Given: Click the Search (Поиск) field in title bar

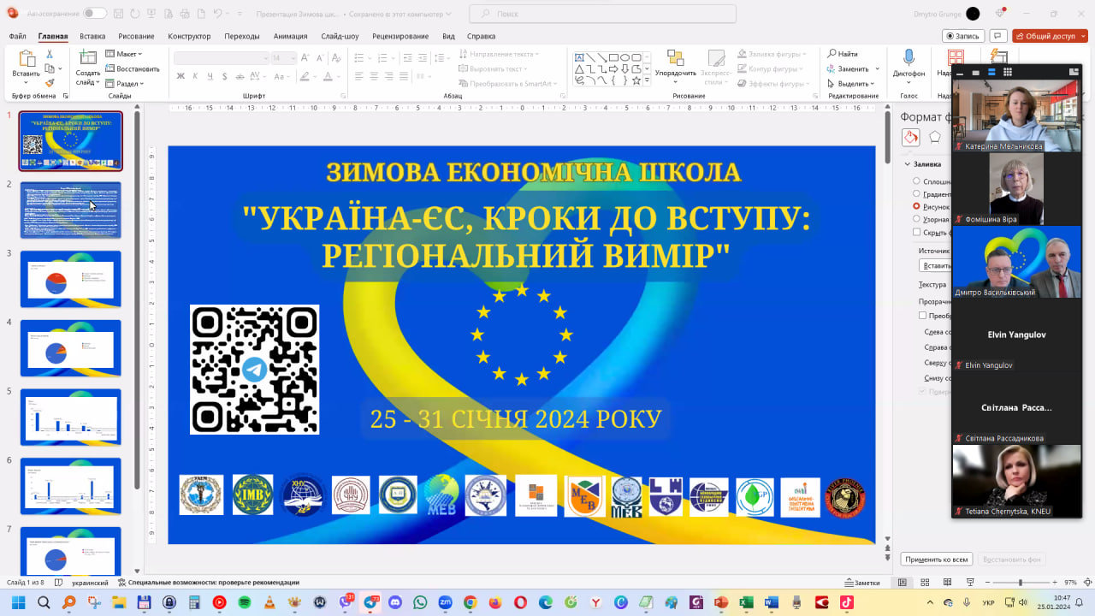Looking at the screenshot, I should [602, 14].
